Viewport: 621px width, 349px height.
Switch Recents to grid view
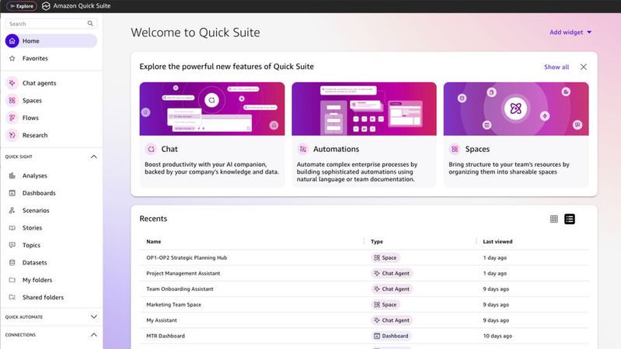coord(554,219)
